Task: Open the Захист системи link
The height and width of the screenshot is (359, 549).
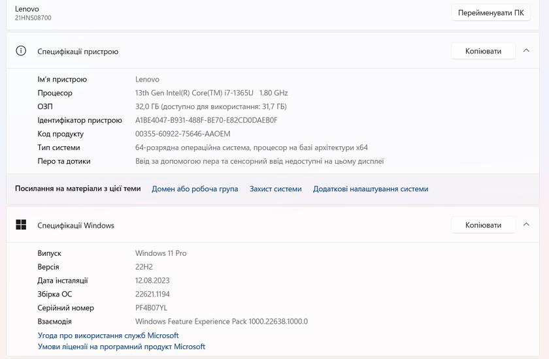Action: [275, 189]
